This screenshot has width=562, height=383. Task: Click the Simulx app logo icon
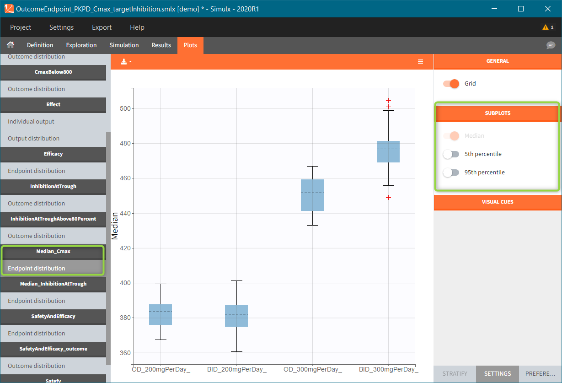point(9,9)
